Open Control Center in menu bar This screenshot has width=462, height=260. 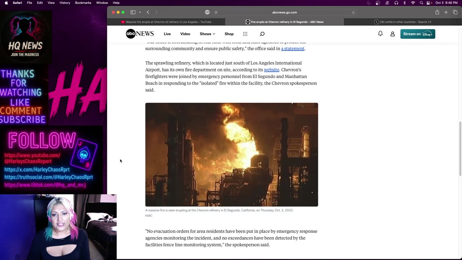coord(429,3)
